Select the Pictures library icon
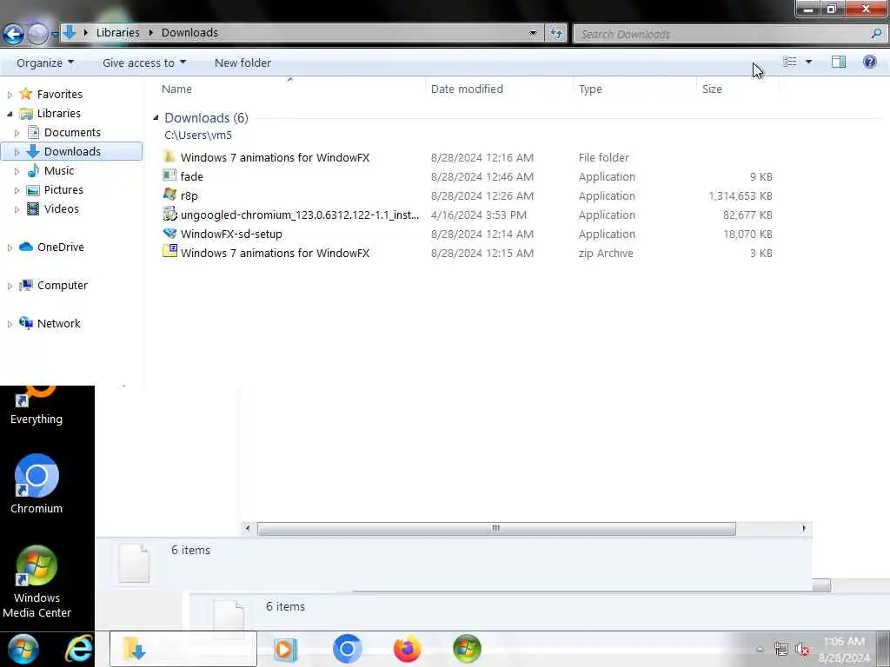The height and width of the screenshot is (667, 890). [34, 189]
